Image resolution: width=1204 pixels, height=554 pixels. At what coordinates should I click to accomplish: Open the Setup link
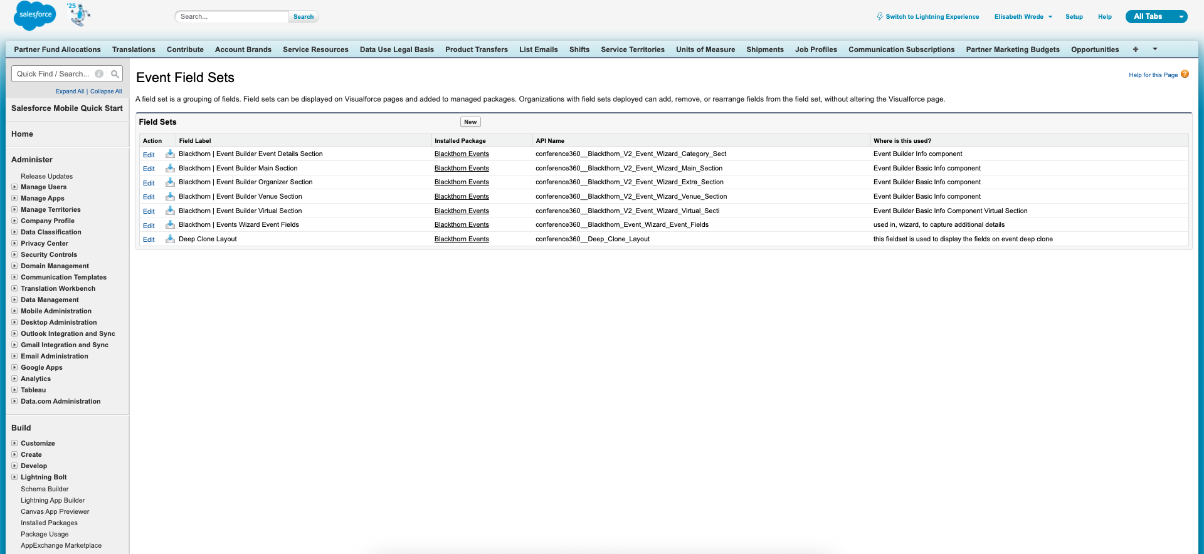(1074, 17)
